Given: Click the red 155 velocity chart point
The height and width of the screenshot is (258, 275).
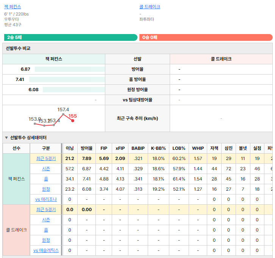Looking at the screenshot, I should [x=73, y=121].
